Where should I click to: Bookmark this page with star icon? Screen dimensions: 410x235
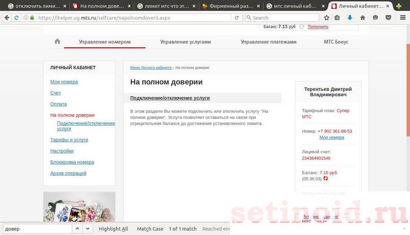(326, 18)
